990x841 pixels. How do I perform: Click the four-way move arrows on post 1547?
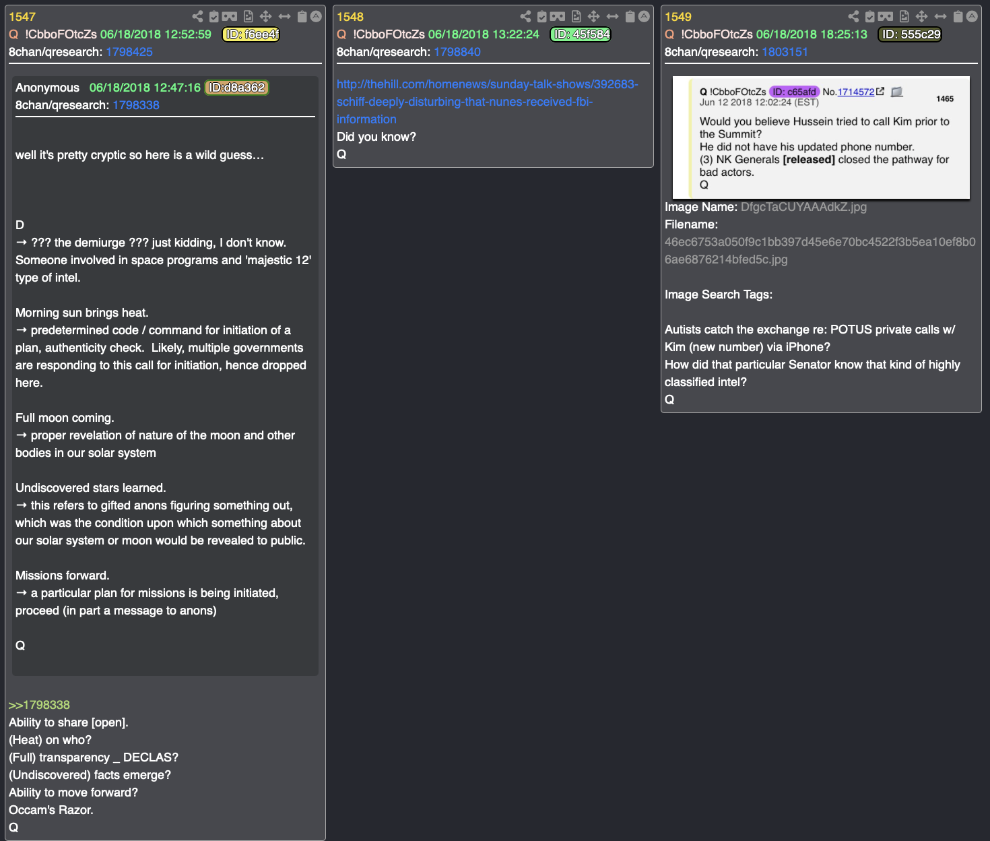265,16
